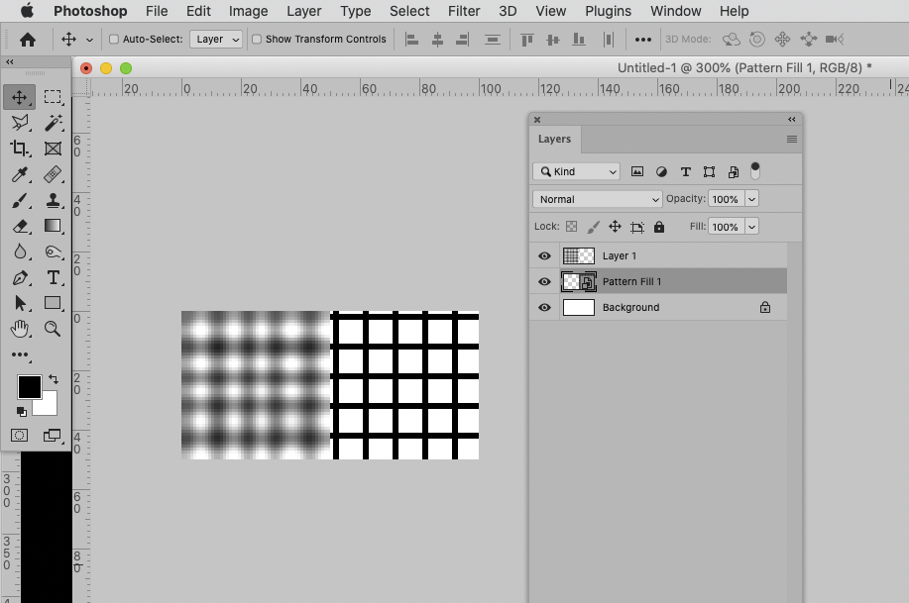Select the Horizontal Type tool

pos(53,277)
